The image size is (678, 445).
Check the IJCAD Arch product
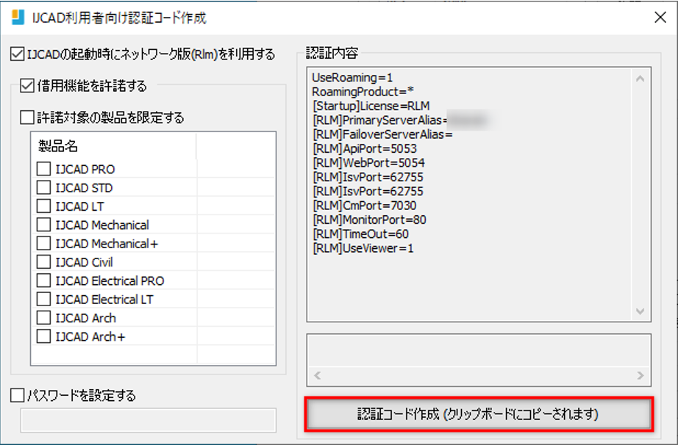pyautogui.click(x=43, y=318)
